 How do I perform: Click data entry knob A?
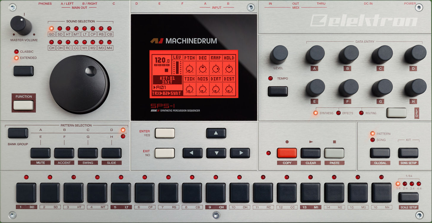315,54
